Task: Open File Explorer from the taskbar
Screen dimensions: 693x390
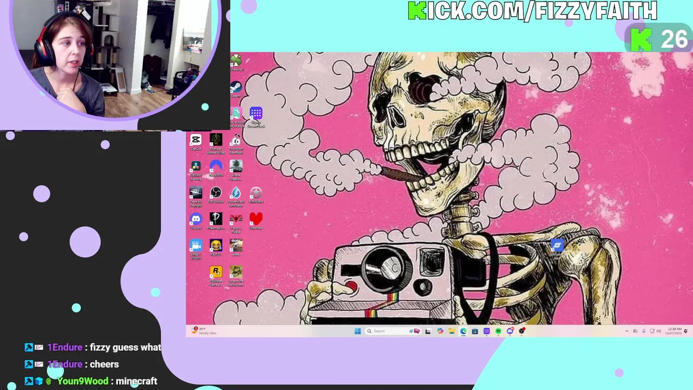Action: (452, 331)
